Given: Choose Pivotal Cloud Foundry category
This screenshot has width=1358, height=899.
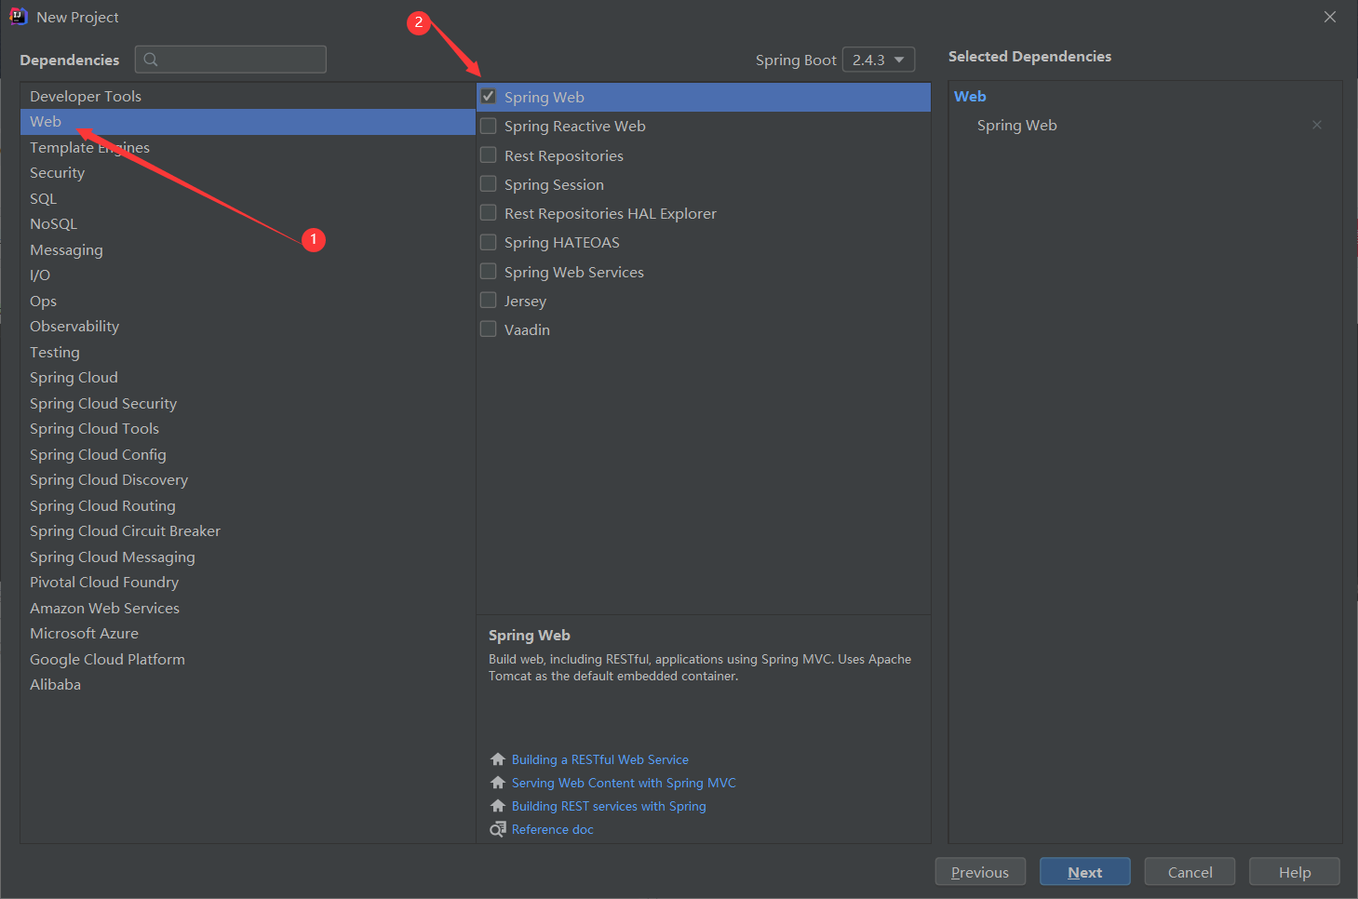Looking at the screenshot, I should 248,583.
